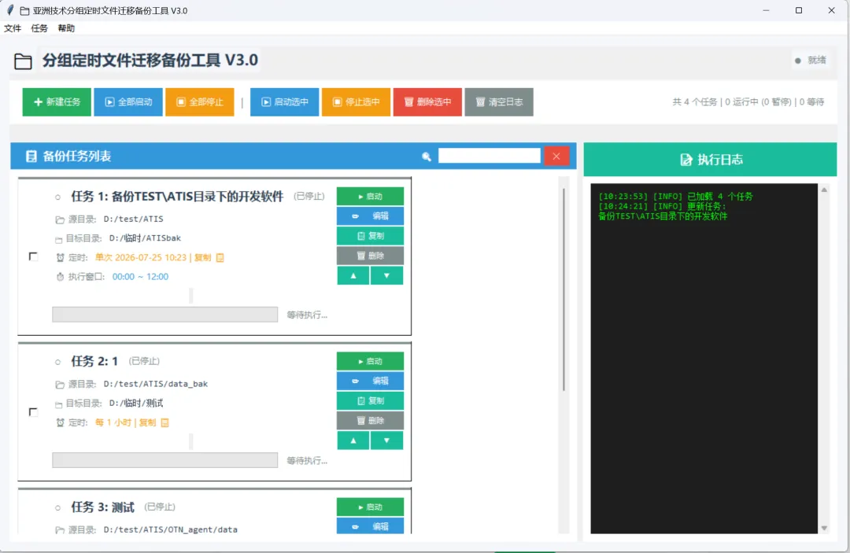Click the source folder icon in 任务 1
The width and height of the screenshot is (850, 553).
[60, 220]
